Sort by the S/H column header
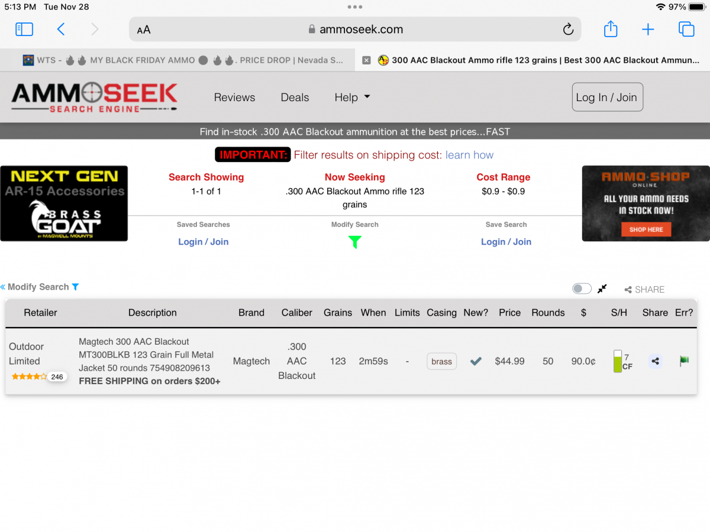The image size is (710, 532). (x=619, y=313)
